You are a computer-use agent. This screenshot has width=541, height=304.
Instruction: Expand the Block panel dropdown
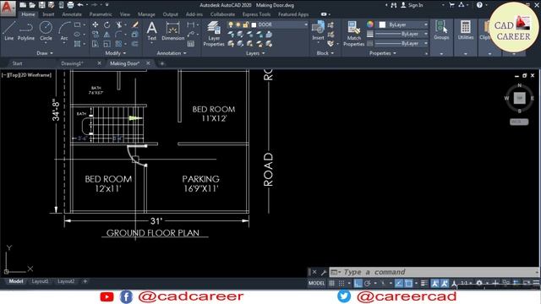pyautogui.click(x=325, y=53)
